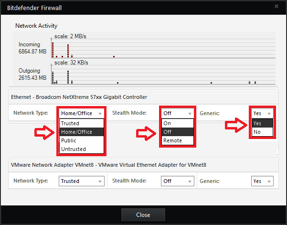Image resolution: width=287 pixels, height=225 pixels.
Task: Select highlighted Off in Ethernet Stealth Mode list
Action: tap(177, 132)
